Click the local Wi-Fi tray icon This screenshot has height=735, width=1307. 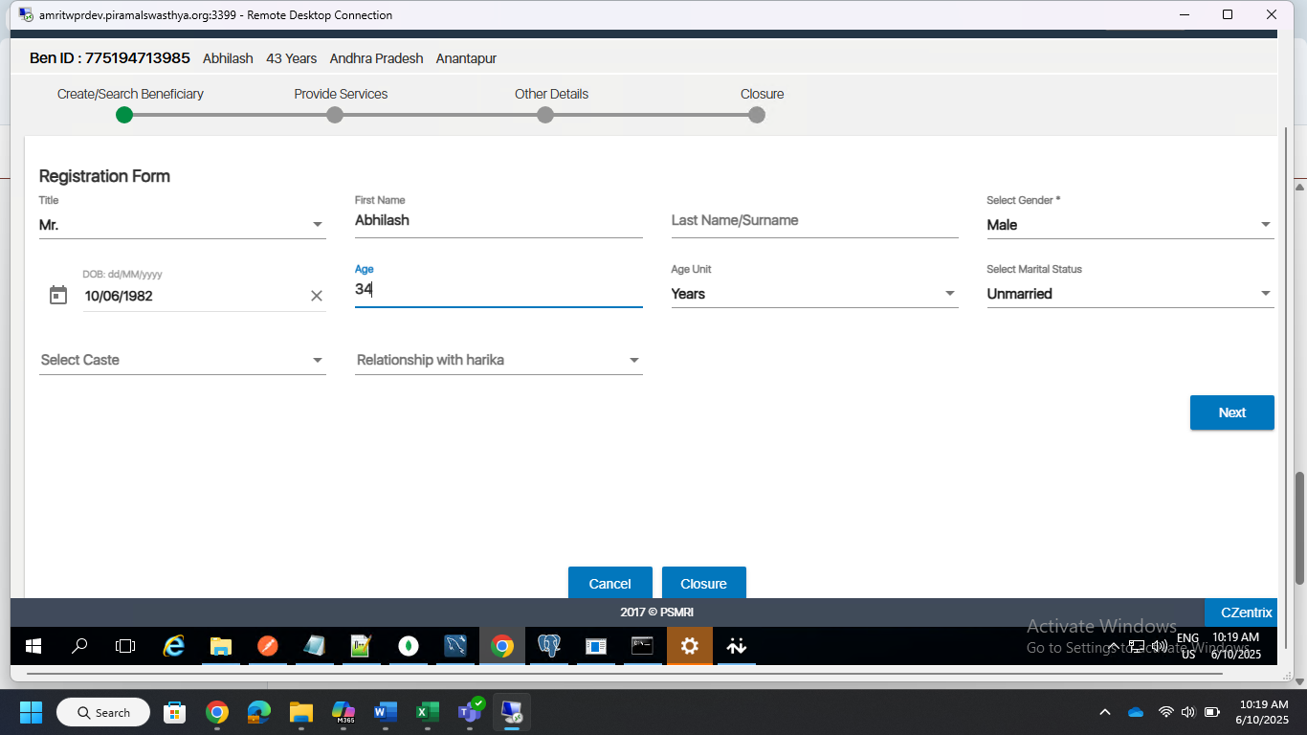point(1166,712)
